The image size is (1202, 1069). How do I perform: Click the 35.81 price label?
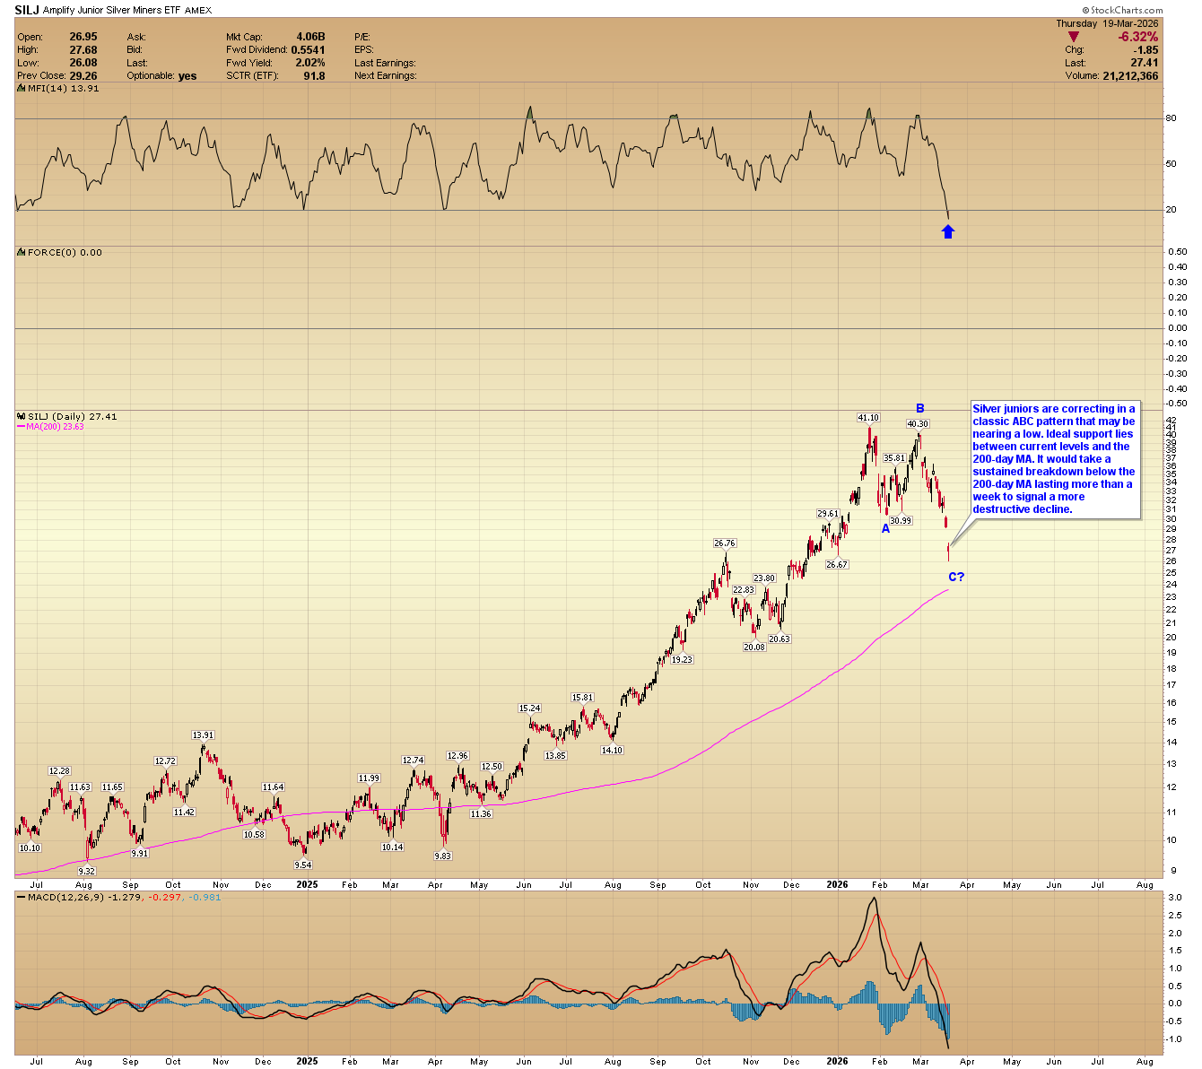[x=894, y=458]
